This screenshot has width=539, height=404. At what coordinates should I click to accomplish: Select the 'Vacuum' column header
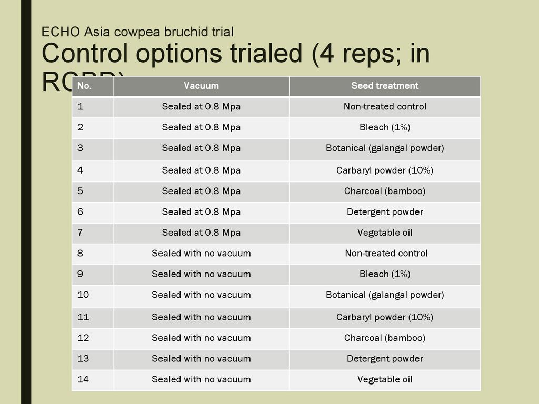201,86
